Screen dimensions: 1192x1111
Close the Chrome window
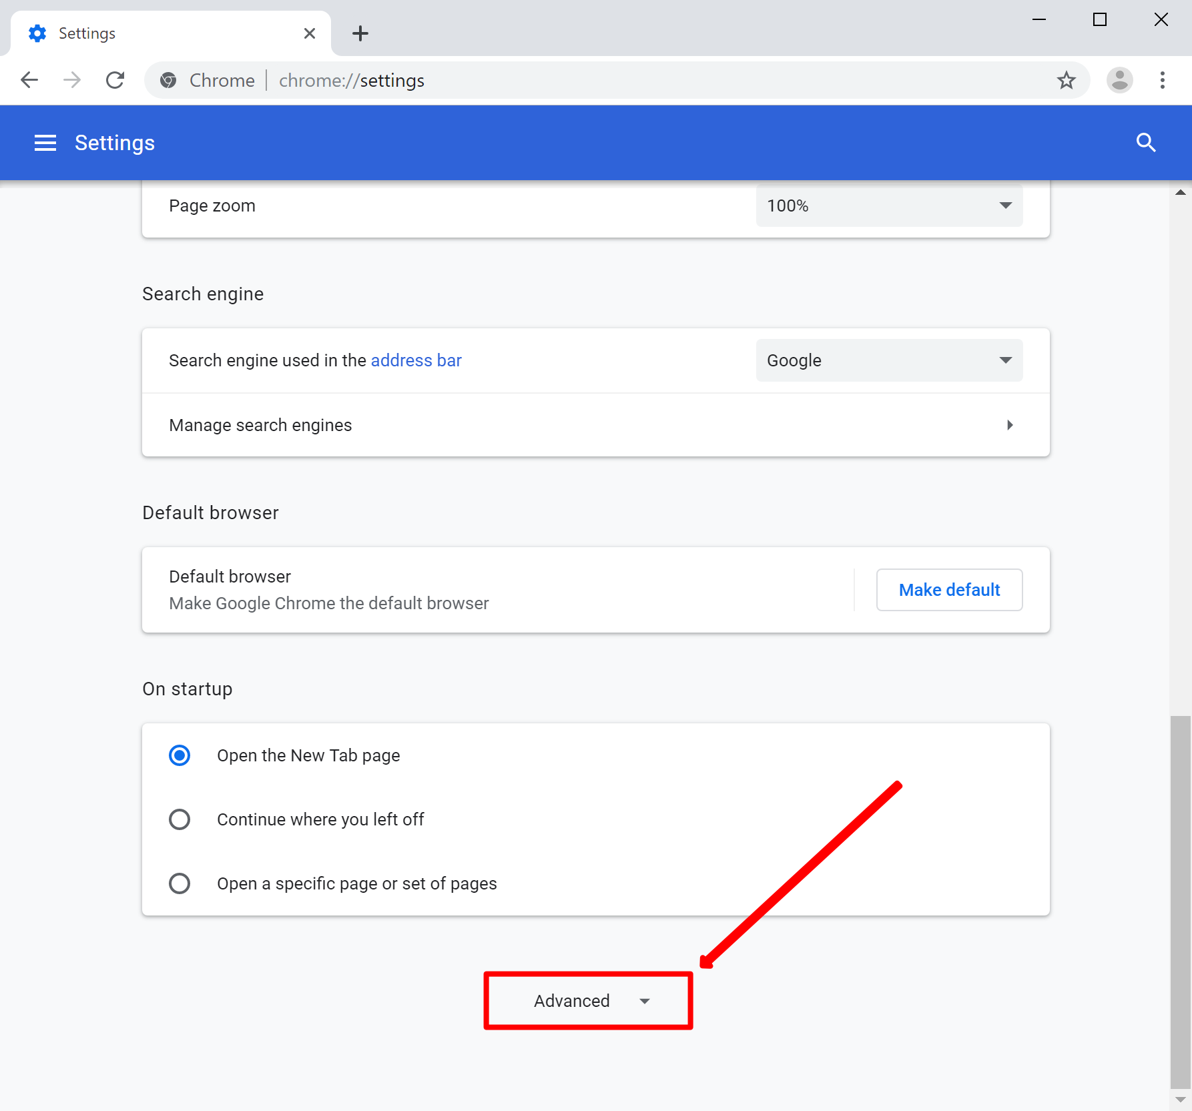coord(1161,20)
